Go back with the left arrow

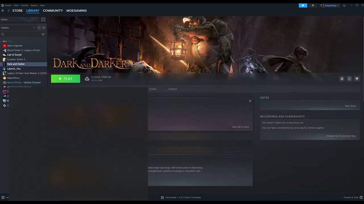3,10
